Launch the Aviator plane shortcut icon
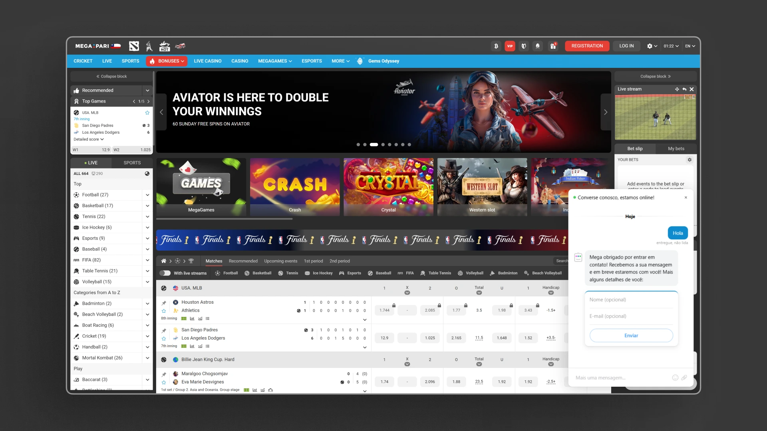This screenshot has width=767, height=431. point(180,46)
